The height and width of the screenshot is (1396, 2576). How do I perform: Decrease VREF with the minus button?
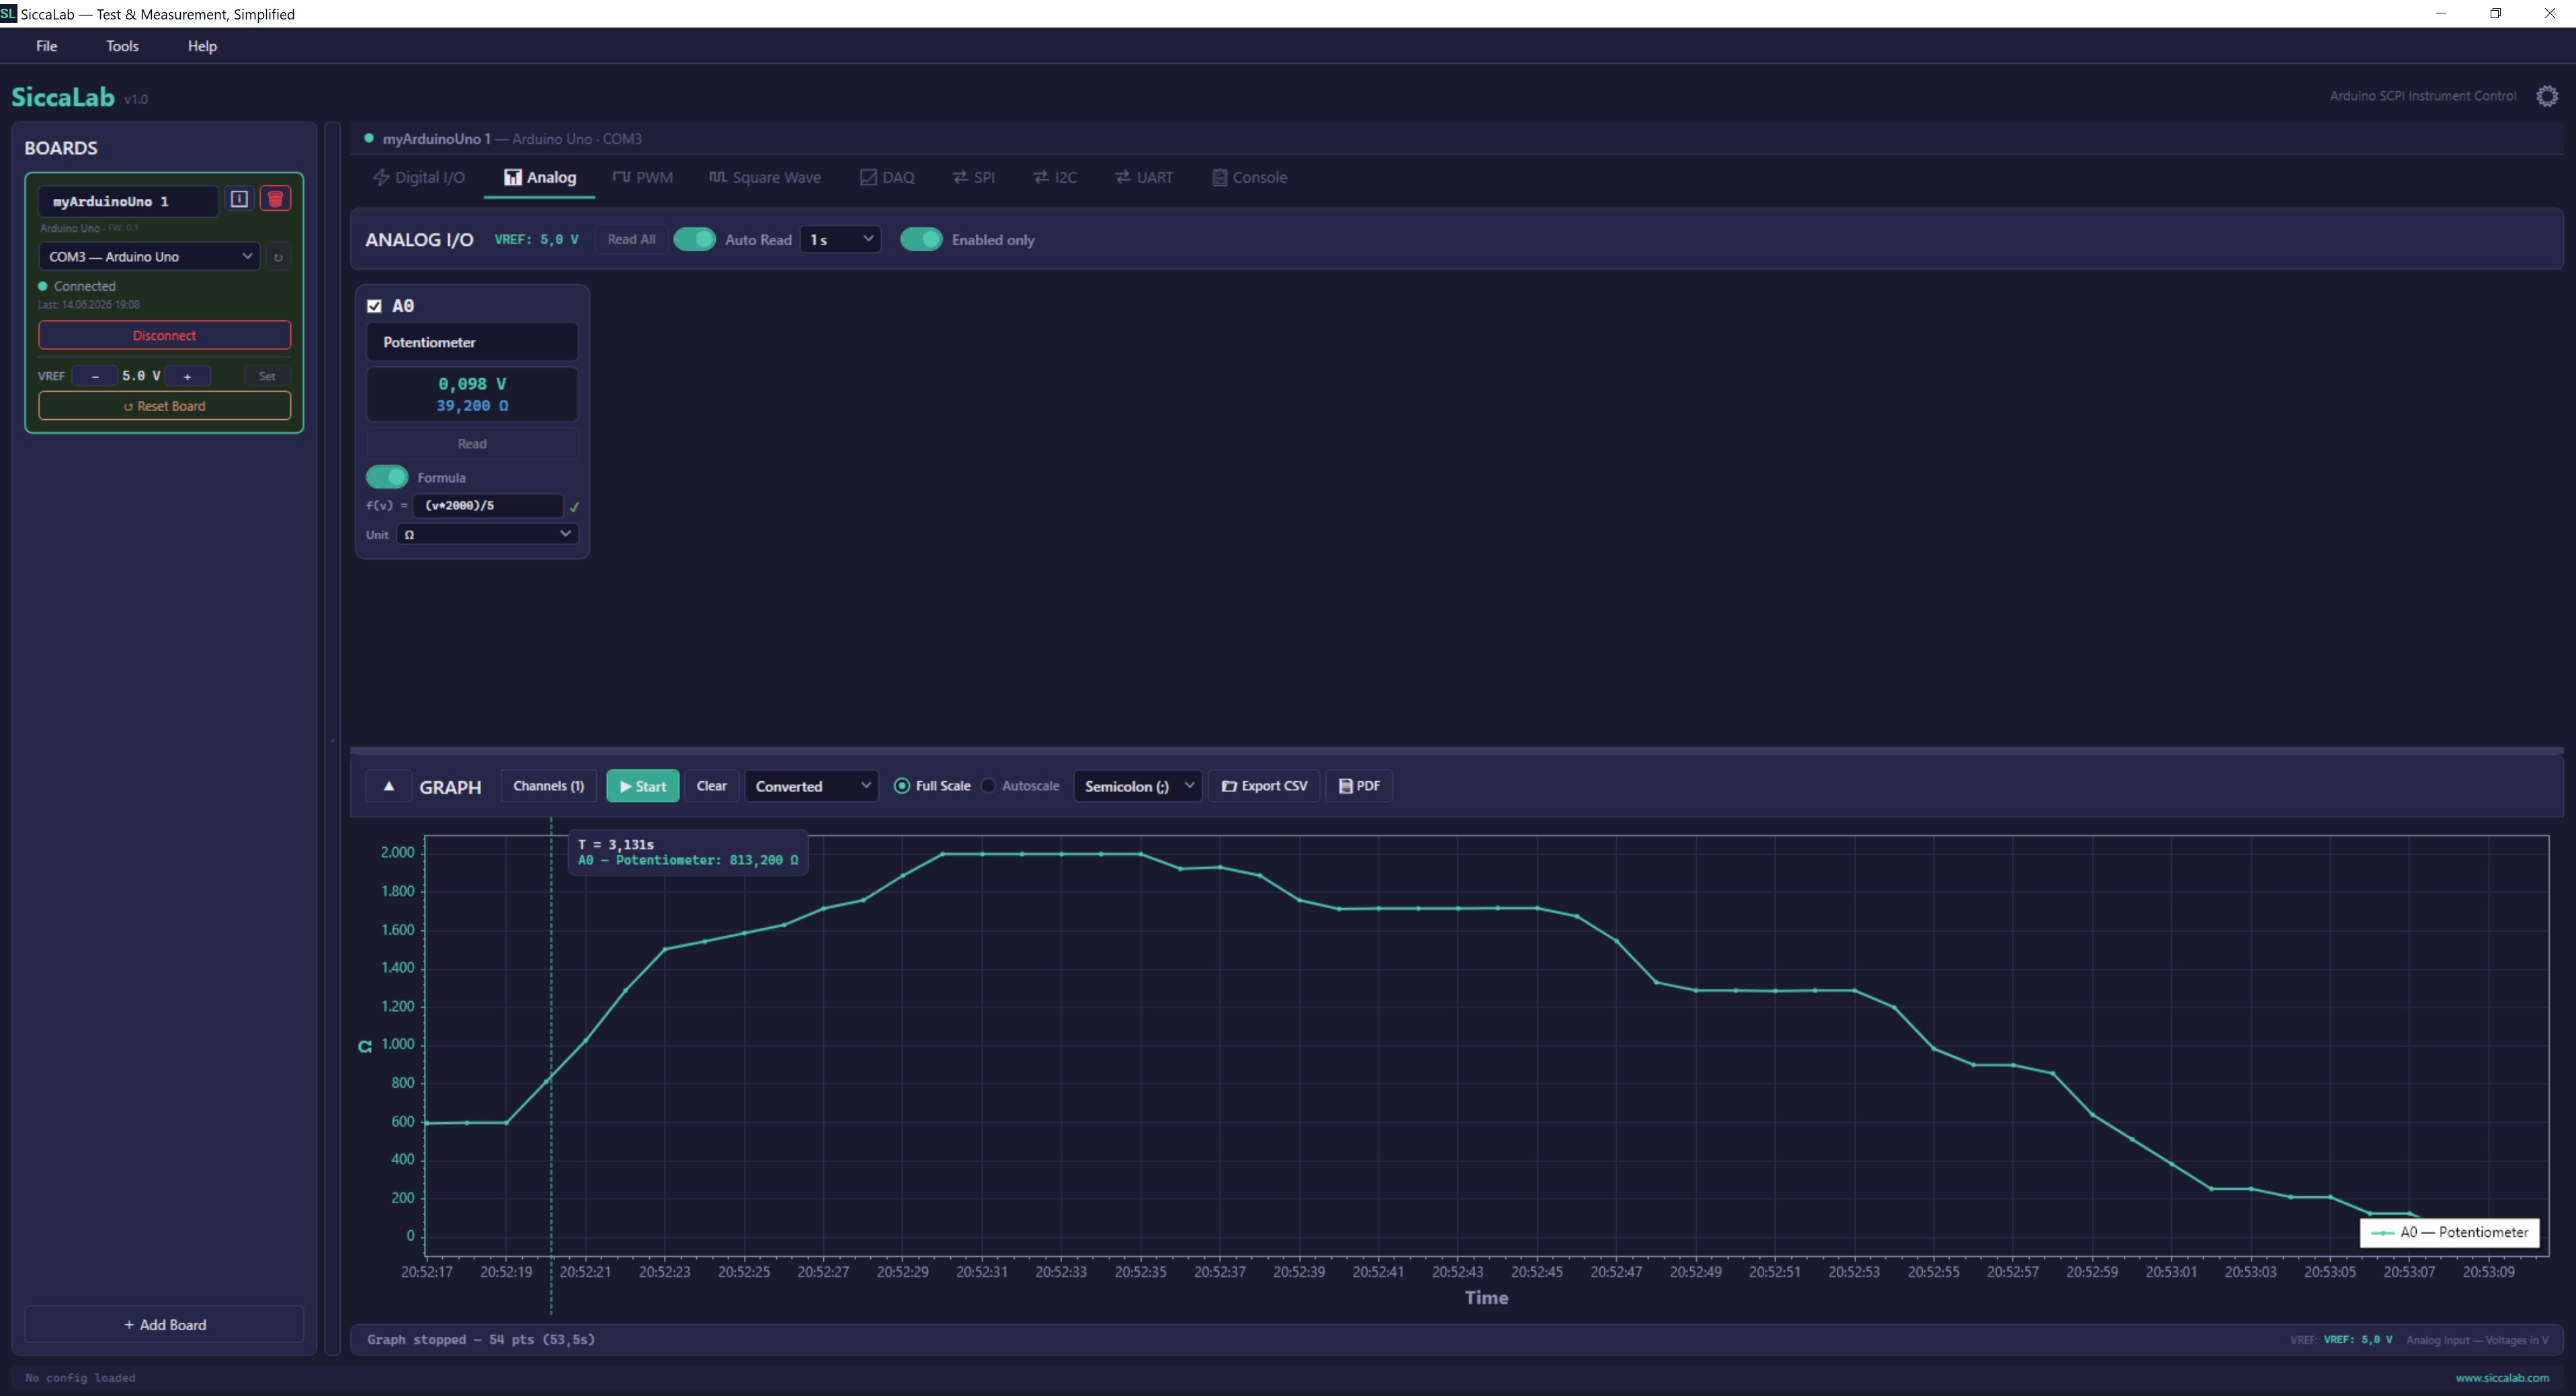click(x=95, y=377)
